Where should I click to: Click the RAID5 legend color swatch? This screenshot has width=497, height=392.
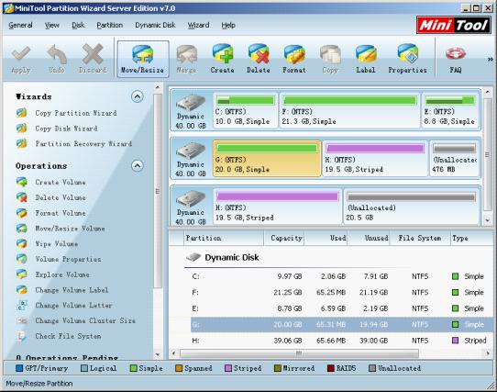point(331,368)
